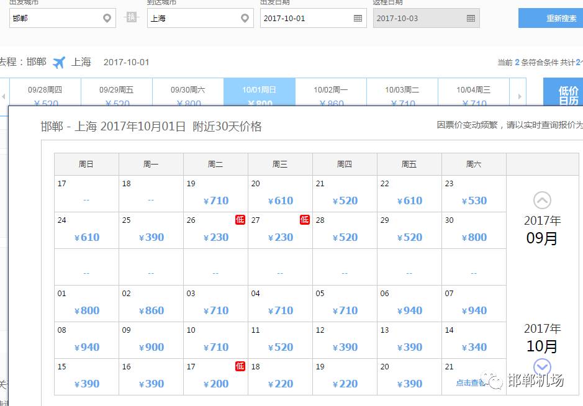Click the location pin icon beside 邯郸
Image resolution: width=583 pixels, height=406 pixels.
click(106, 18)
